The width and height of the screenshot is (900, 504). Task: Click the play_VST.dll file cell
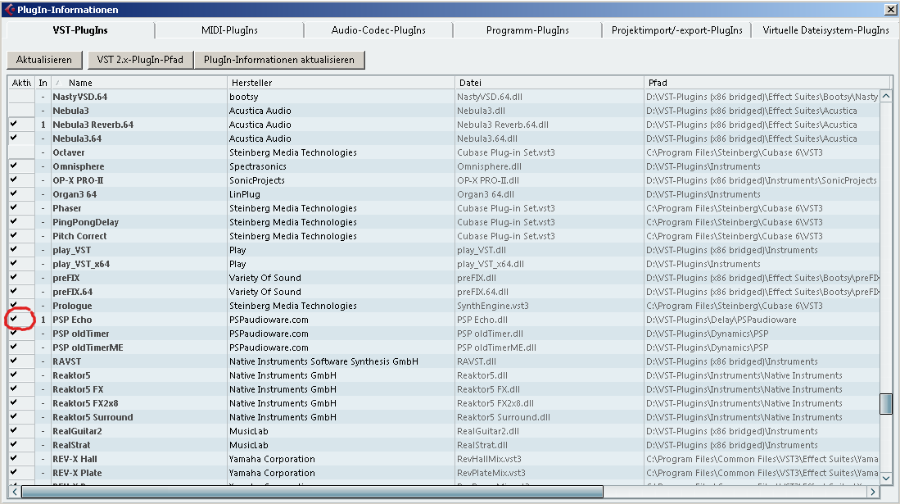(482, 250)
